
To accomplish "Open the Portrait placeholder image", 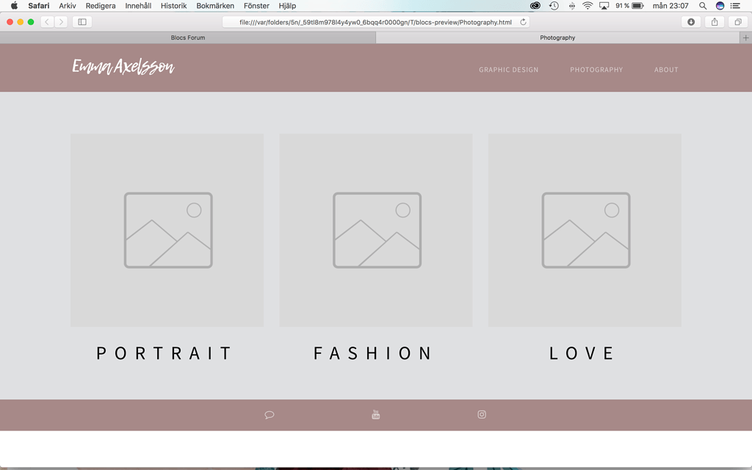I will pyautogui.click(x=167, y=230).
